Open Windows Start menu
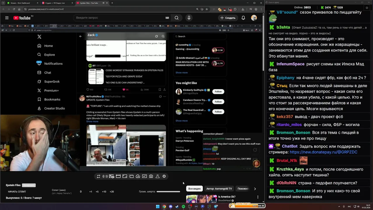 [x=158, y=206]
